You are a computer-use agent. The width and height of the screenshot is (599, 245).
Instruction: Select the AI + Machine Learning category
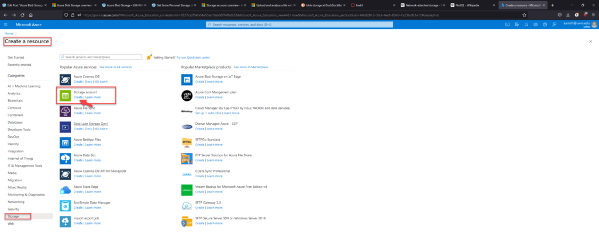(23, 86)
